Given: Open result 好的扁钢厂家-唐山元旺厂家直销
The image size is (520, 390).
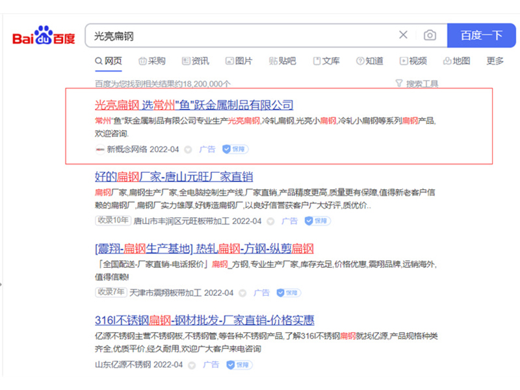Looking at the screenshot, I should pyautogui.click(x=174, y=177).
